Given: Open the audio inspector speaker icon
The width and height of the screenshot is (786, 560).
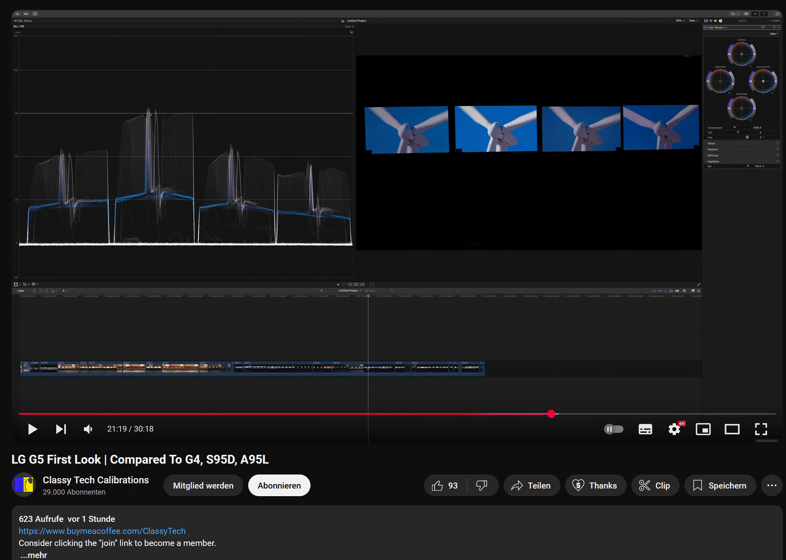Looking at the screenshot, I should (x=716, y=21).
